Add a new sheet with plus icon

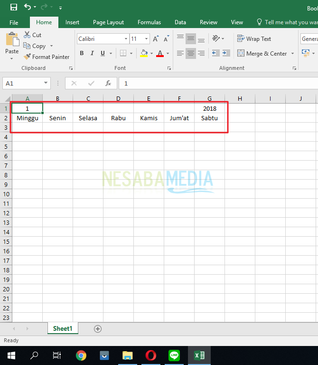(x=98, y=329)
